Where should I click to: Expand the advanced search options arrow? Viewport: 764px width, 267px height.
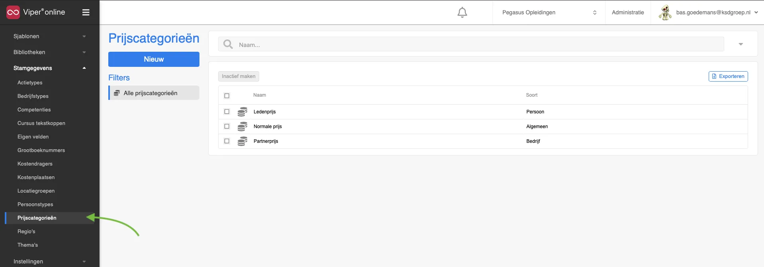(741, 44)
